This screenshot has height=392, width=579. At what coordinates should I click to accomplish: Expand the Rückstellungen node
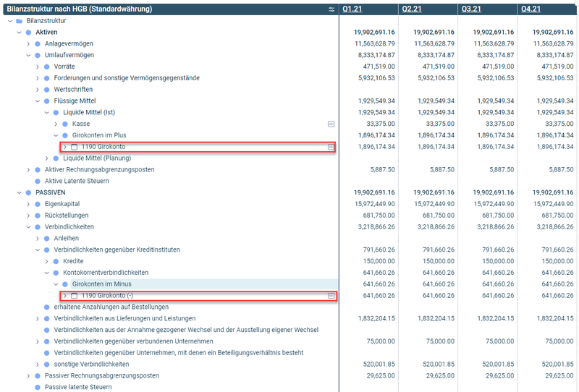pos(28,216)
